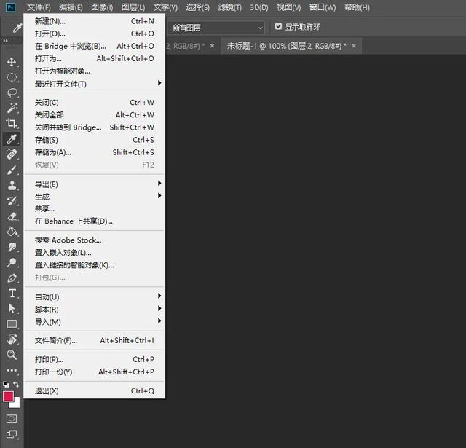
Task: Close the partially hidden document tab
Action: tap(212, 46)
